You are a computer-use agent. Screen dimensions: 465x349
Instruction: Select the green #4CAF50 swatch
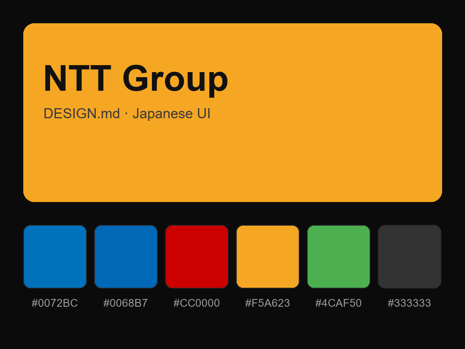[x=339, y=257]
